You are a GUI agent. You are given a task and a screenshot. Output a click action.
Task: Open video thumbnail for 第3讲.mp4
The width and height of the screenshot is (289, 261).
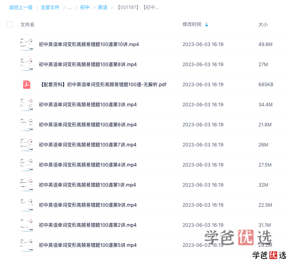tap(27, 105)
